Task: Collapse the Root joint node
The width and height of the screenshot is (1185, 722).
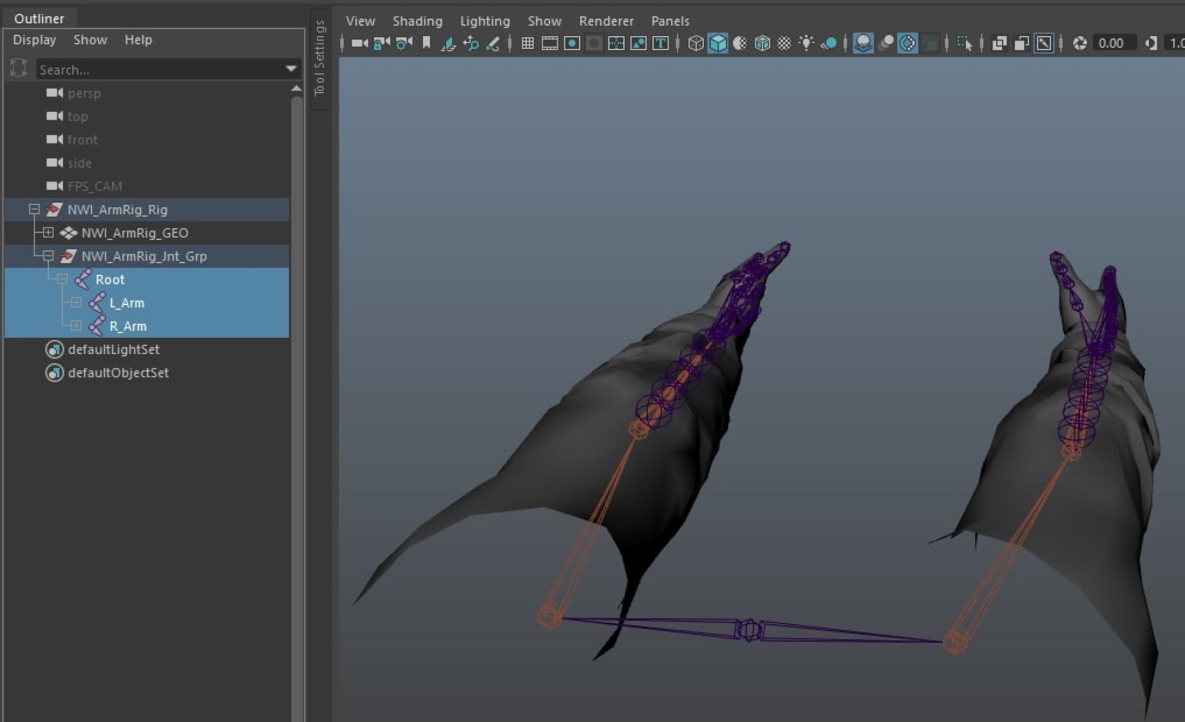Action: [x=62, y=279]
